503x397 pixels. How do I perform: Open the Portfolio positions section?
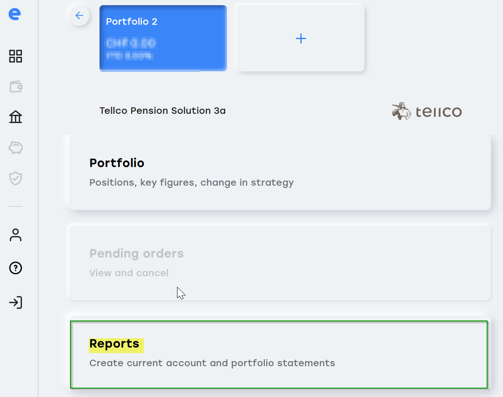280,173
